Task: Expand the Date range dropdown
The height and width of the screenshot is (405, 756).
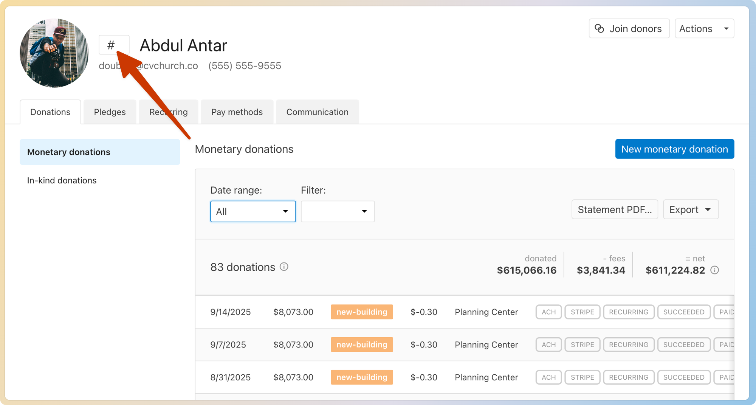Action: [x=253, y=211]
